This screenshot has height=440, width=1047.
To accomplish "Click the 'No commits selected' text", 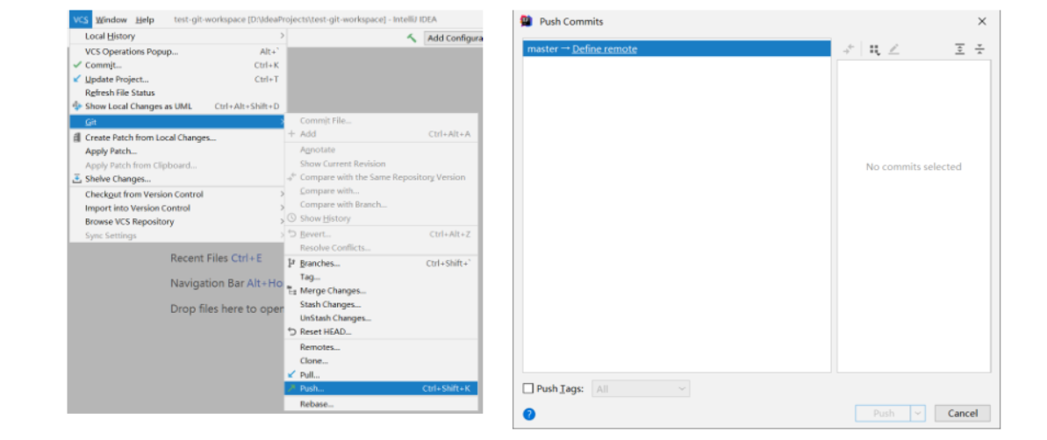I will coord(914,167).
